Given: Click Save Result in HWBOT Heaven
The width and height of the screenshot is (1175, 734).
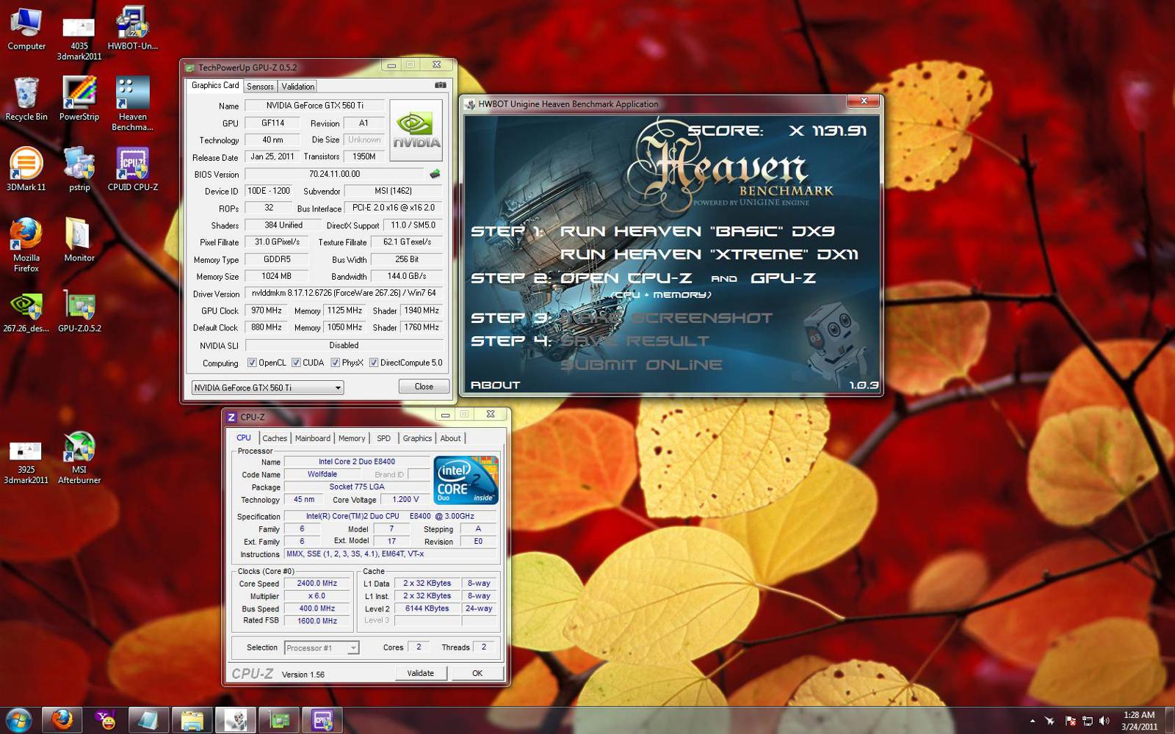Looking at the screenshot, I should coord(634,341).
